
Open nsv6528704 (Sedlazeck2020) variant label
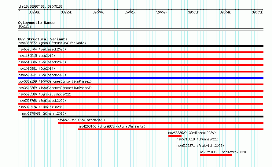[42, 49]
